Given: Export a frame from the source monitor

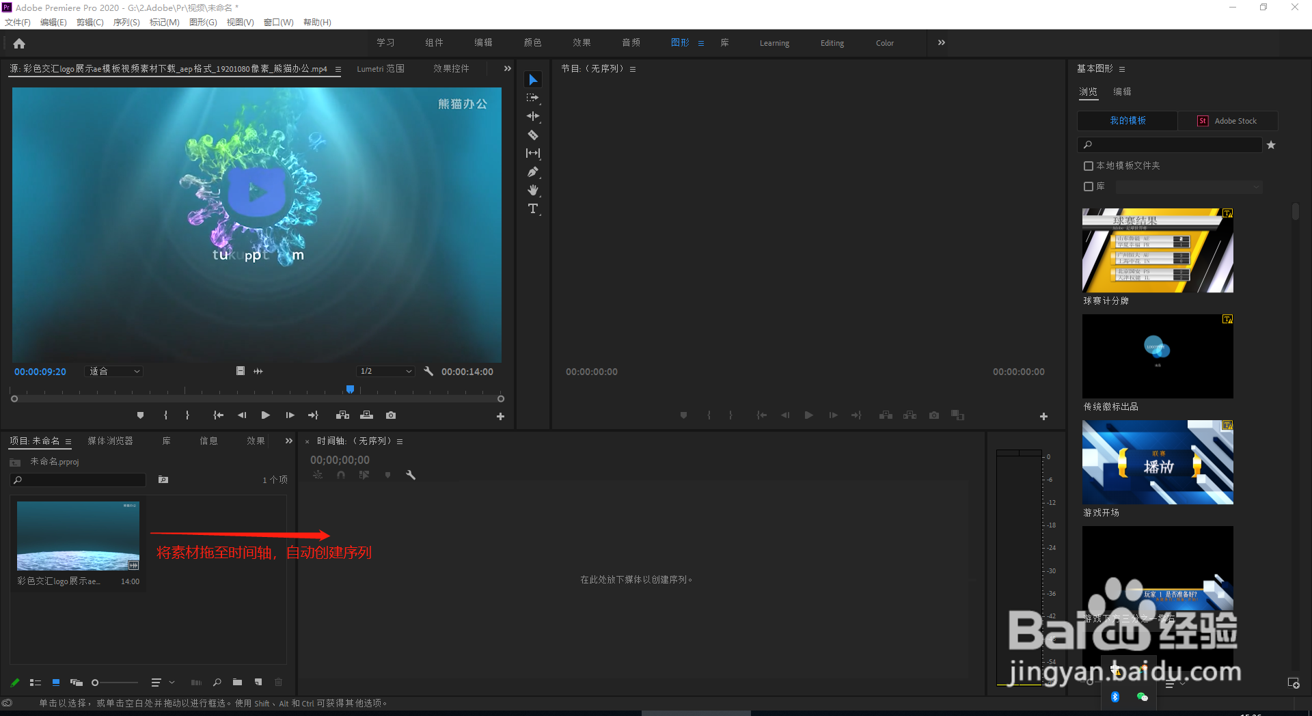Looking at the screenshot, I should pyautogui.click(x=391, y=415).
